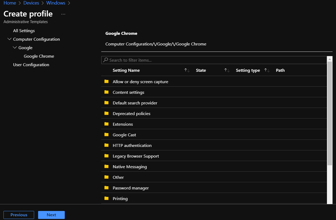Image resolution: width=336 pixels, height=220 pixels.
Task: Open Allow or deny screen capture row
Action: (214, 81)
